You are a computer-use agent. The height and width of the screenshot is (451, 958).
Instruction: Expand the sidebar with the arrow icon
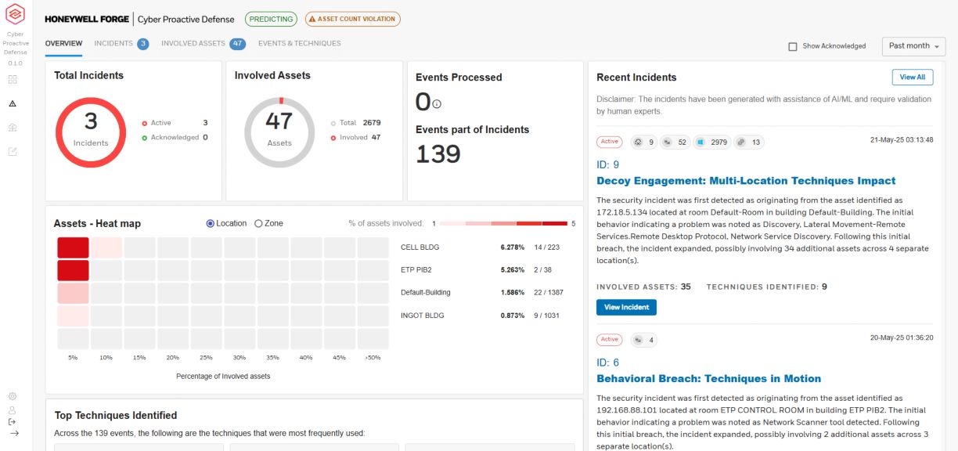pos(14,433)
